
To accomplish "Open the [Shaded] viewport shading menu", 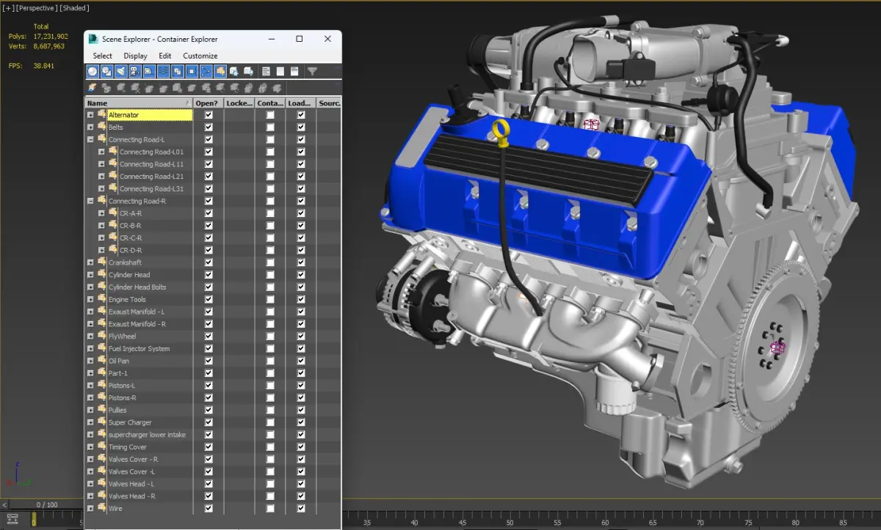I will tap(73, 8).
